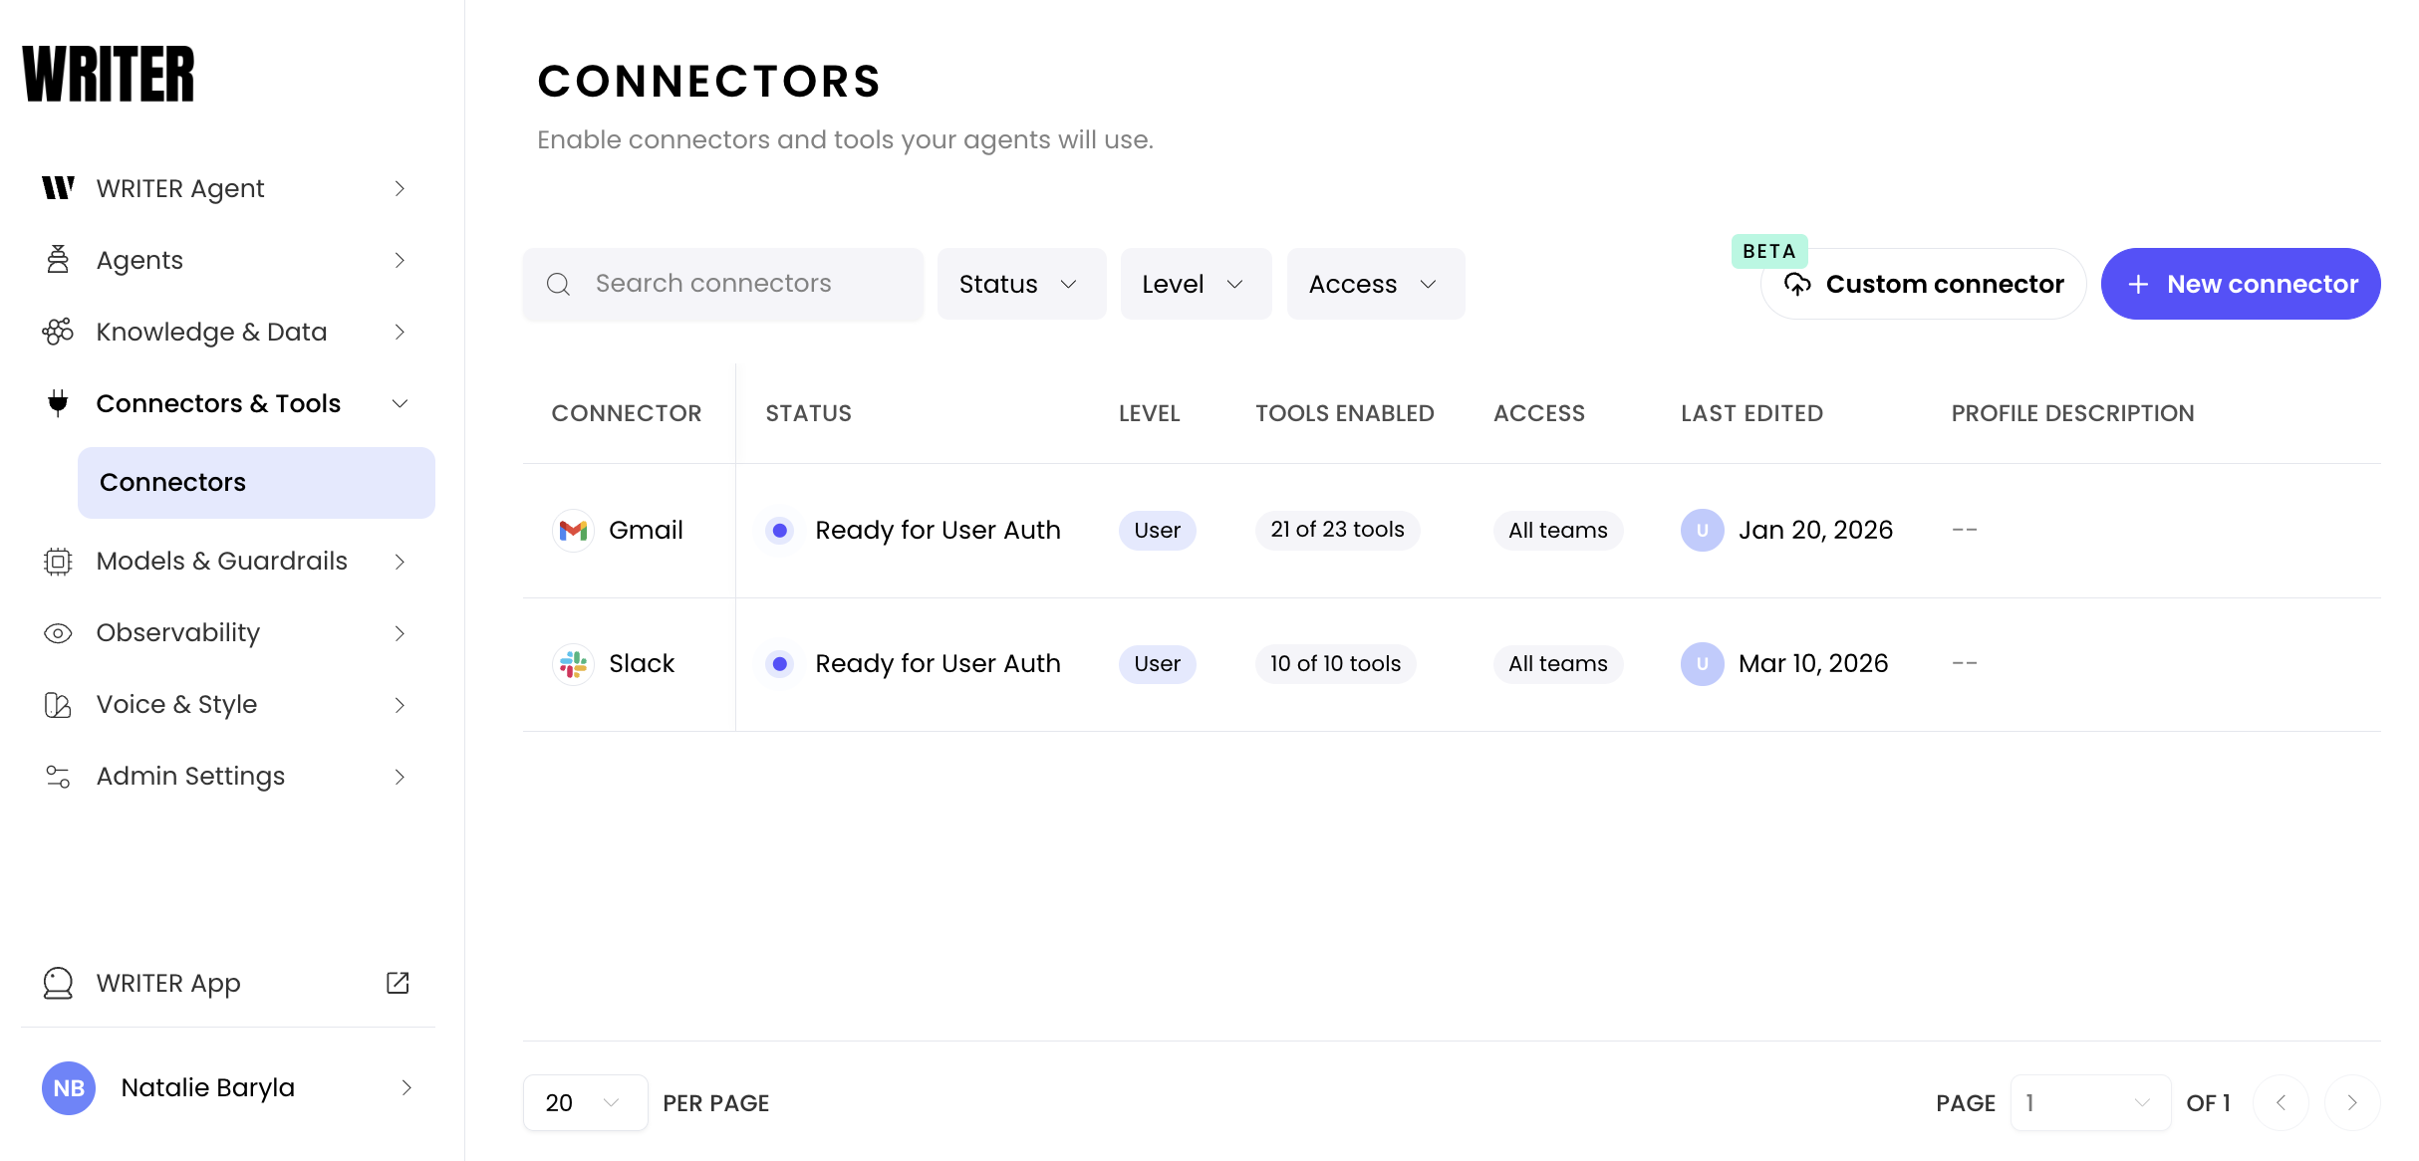Collapse the Connectors & Tools section

tap(400, 403)
